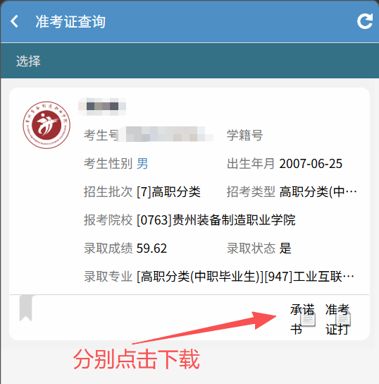
Task: Open the 选择 selection bar
Action: (189, 61)
